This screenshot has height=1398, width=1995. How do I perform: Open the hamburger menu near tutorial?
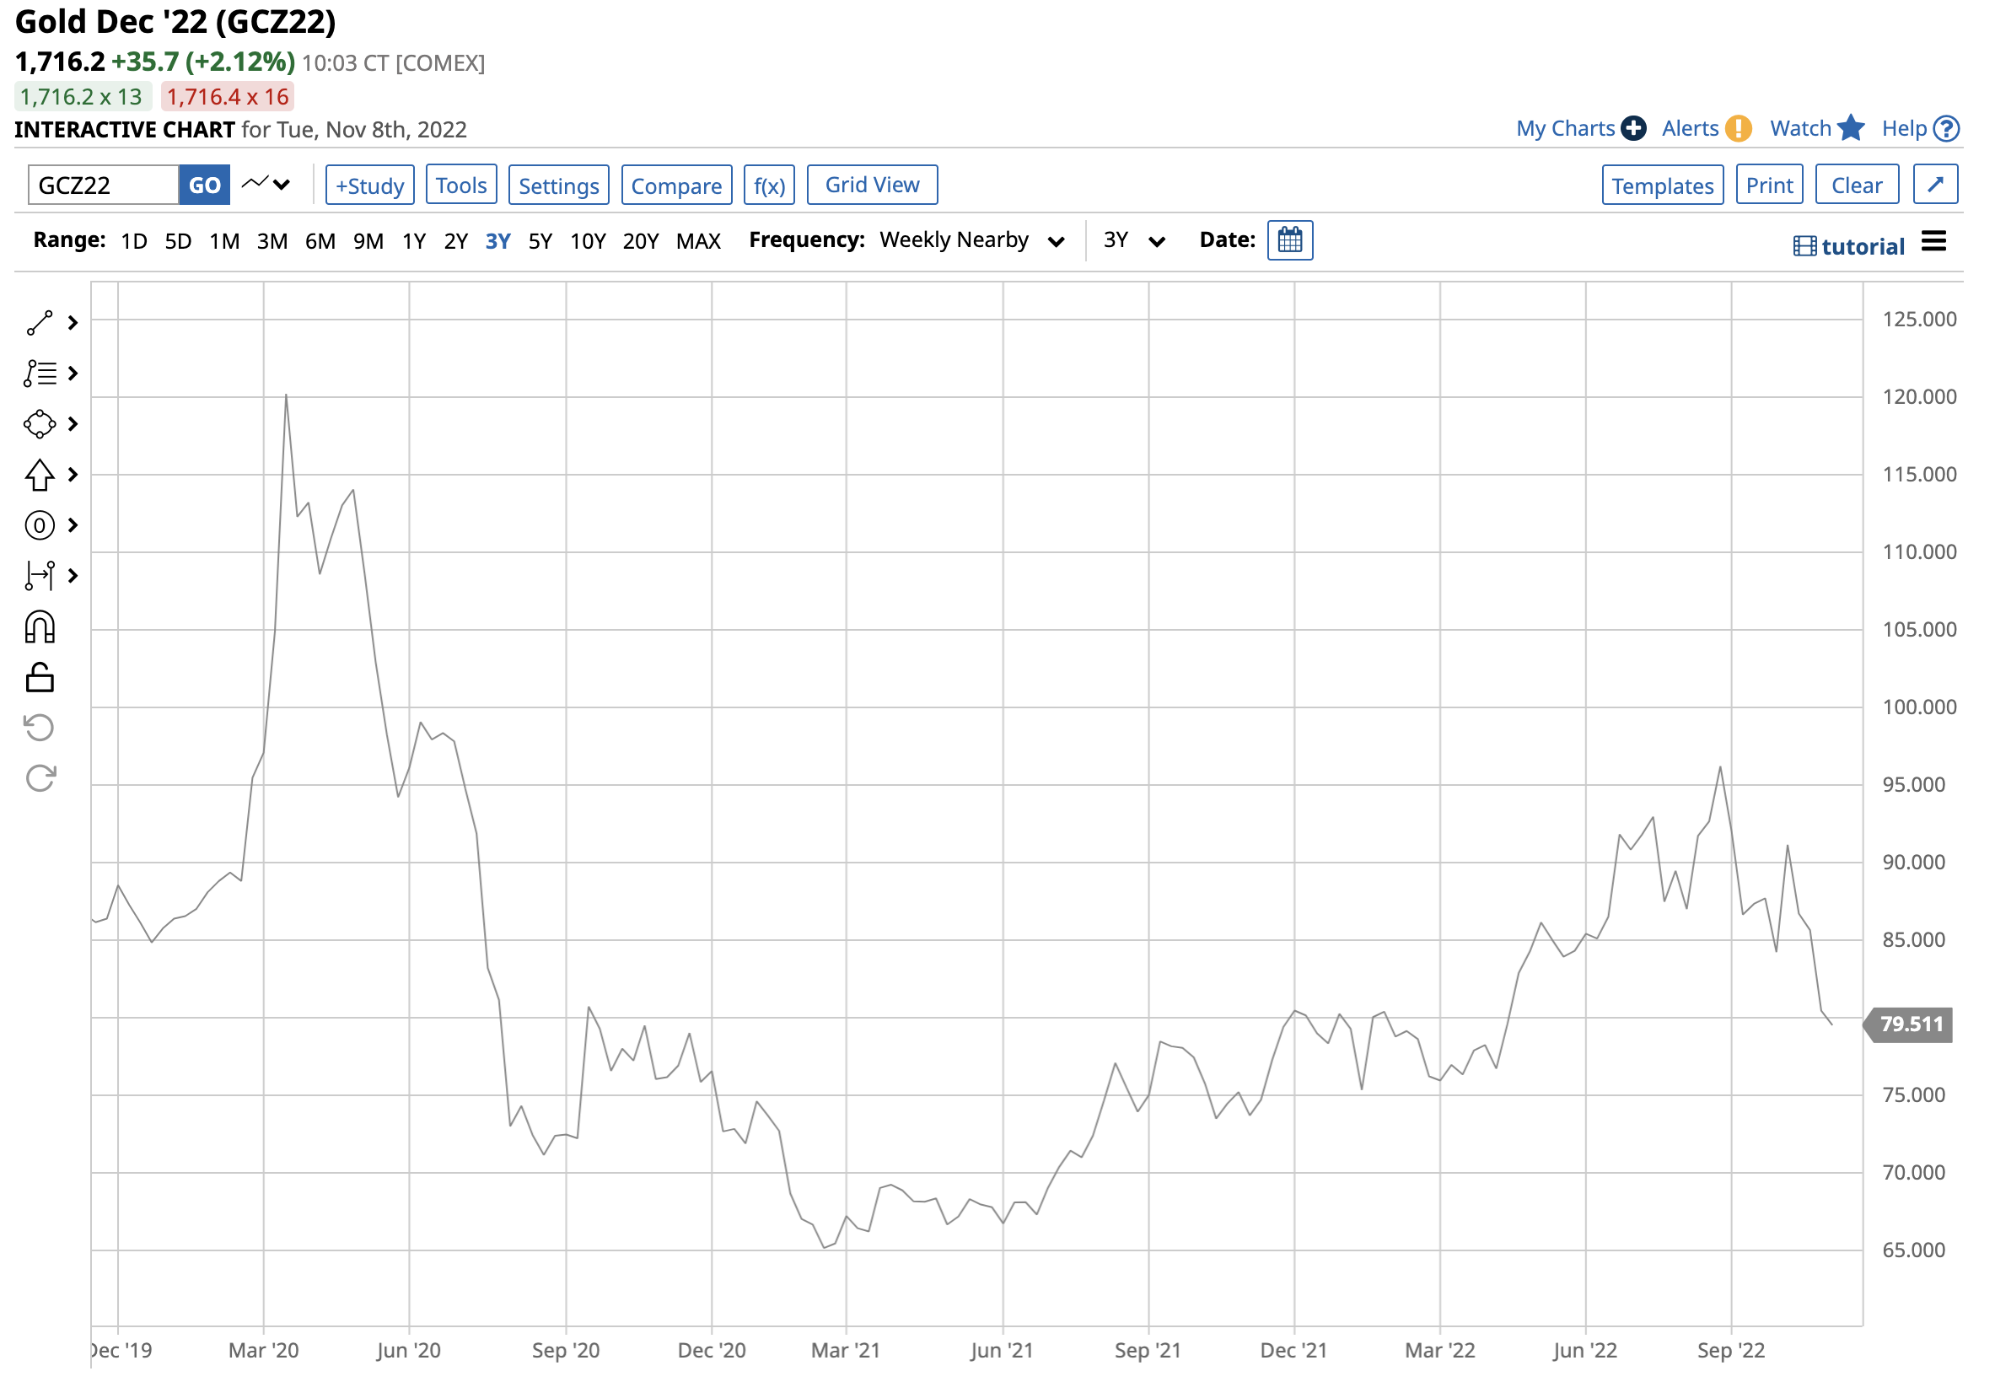1934,241
